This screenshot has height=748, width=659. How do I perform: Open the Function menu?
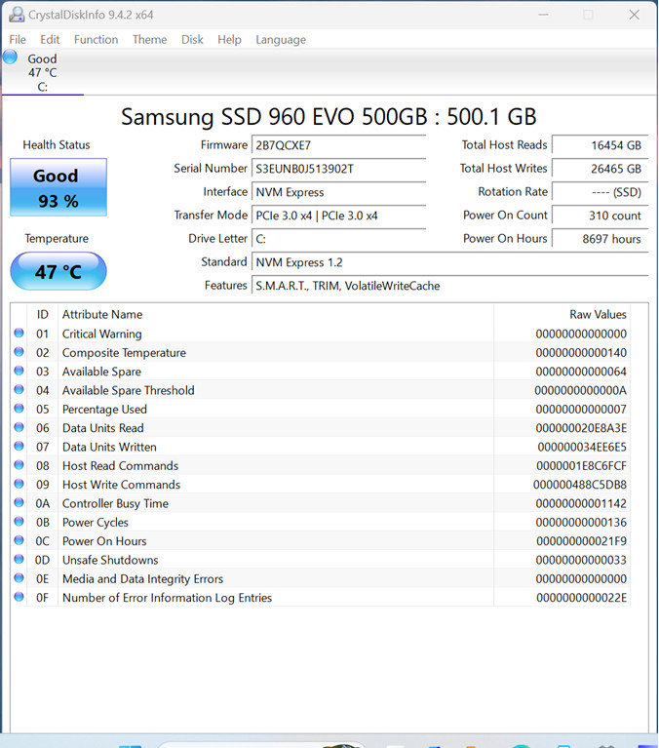tap(96, 40)
